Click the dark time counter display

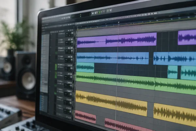81,16
